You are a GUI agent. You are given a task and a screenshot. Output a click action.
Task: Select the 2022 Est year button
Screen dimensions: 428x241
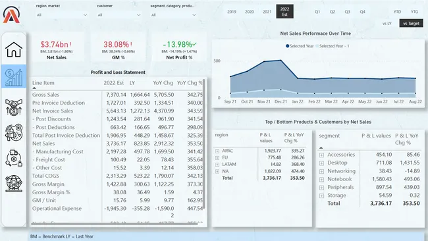284,11
